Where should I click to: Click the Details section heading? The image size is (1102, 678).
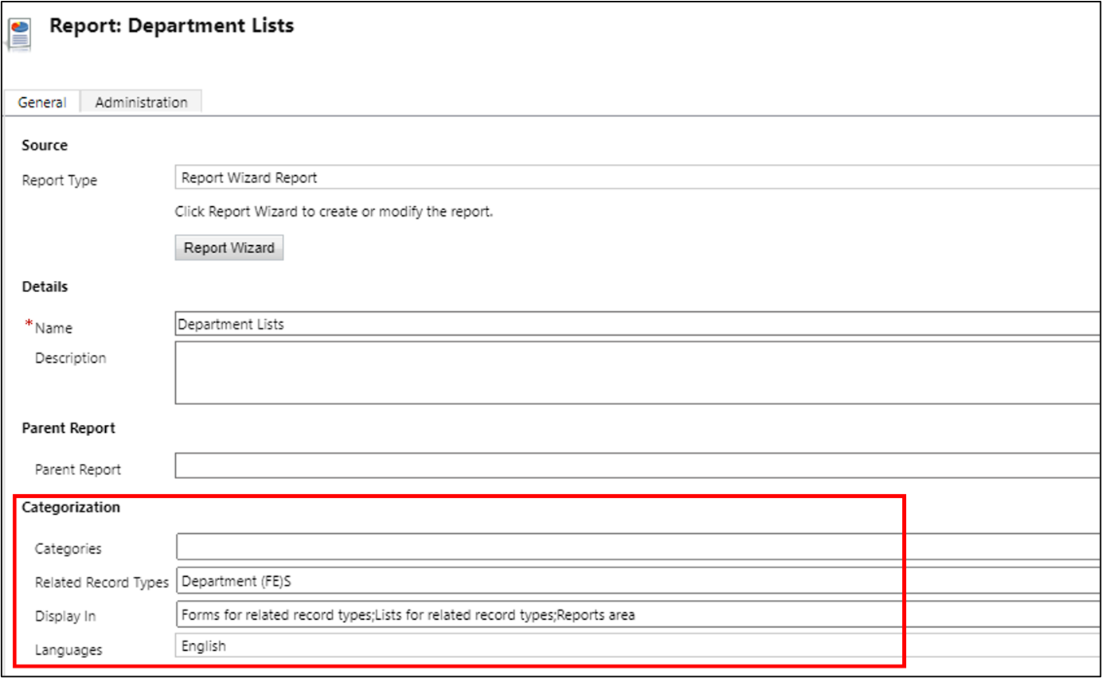point(45,286)
